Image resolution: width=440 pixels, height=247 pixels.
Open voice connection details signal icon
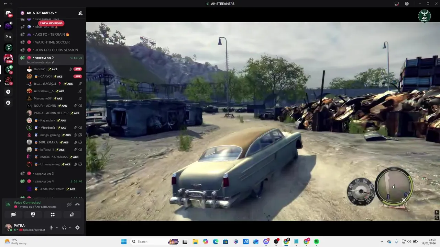8,204
